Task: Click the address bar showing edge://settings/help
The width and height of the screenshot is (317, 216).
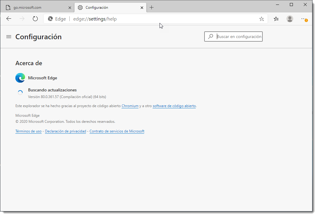Action: pyautogui.click(x=156, y=19)
